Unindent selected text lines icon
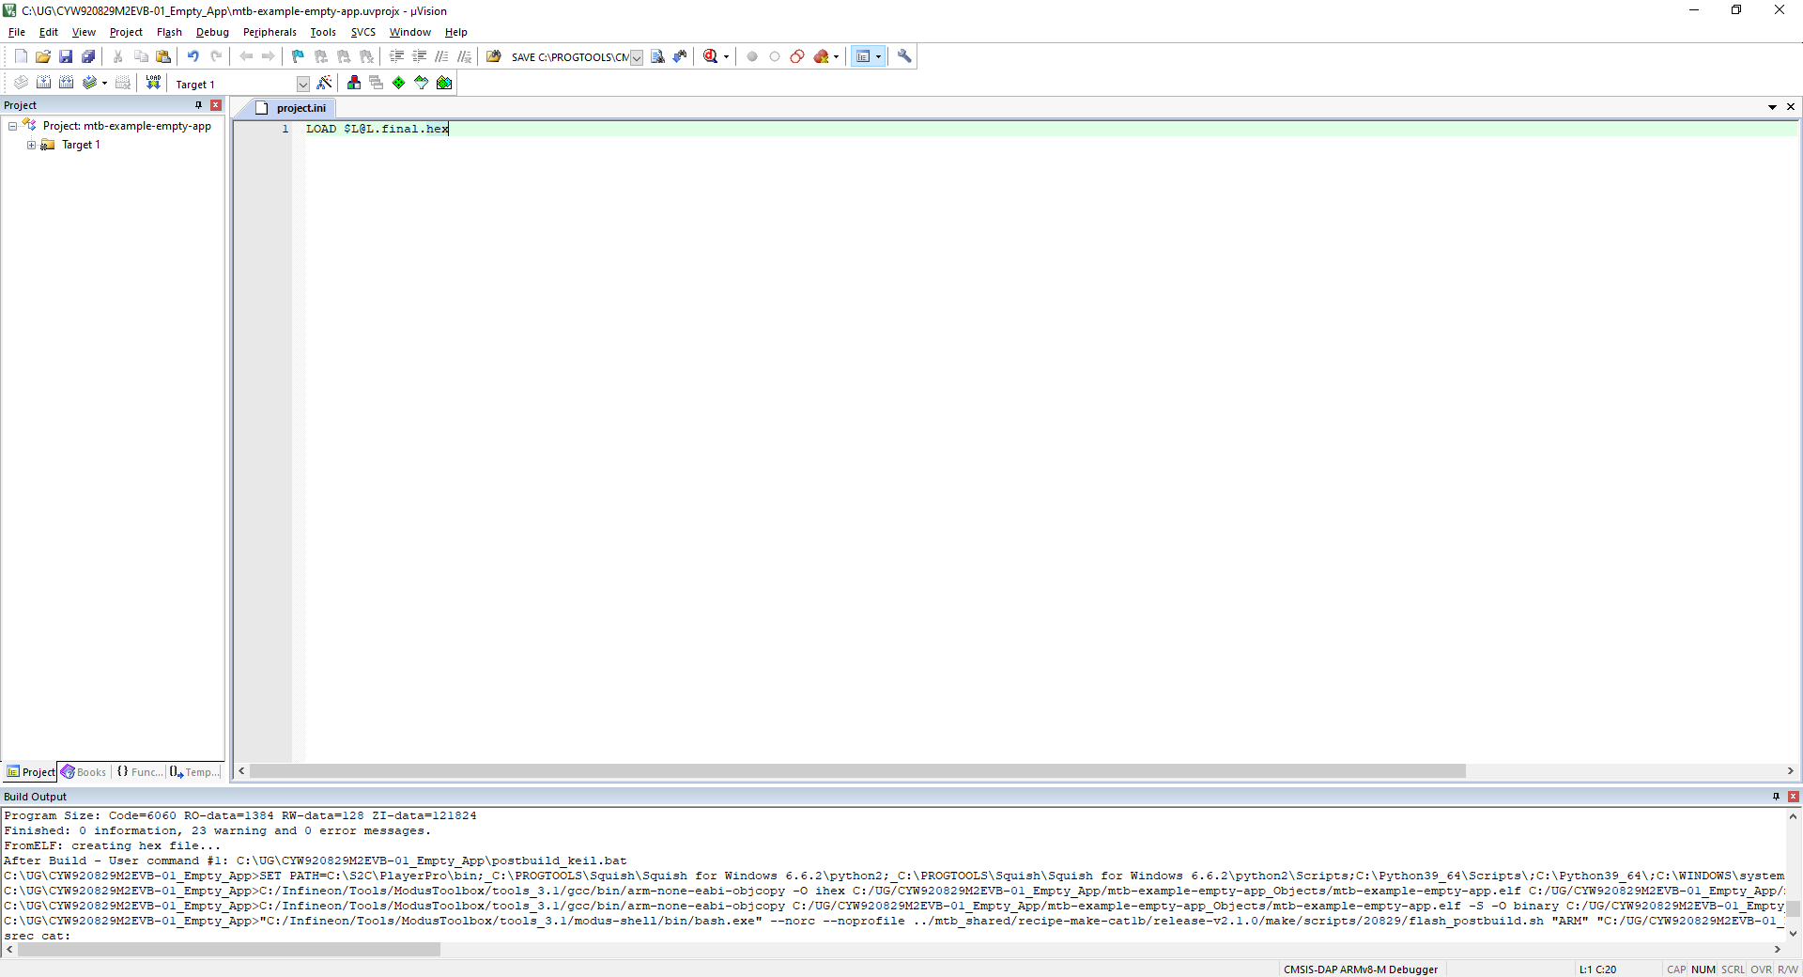Screen dimensions: 1803x977 coord(420,56)
